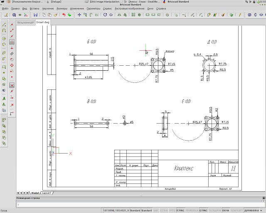Screen dimensions: 266x213
Task: Toggle П.ТРАС polar tracking in status bar
Action: (x=180, y=211)
